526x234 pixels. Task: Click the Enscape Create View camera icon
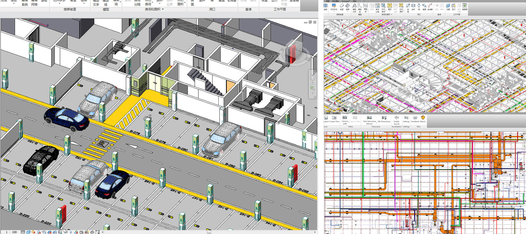tap(334, 118)
